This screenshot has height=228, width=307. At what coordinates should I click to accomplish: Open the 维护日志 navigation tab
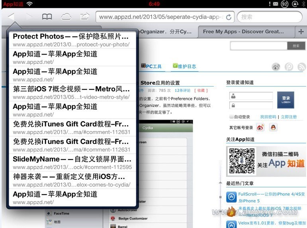point(184,66)
